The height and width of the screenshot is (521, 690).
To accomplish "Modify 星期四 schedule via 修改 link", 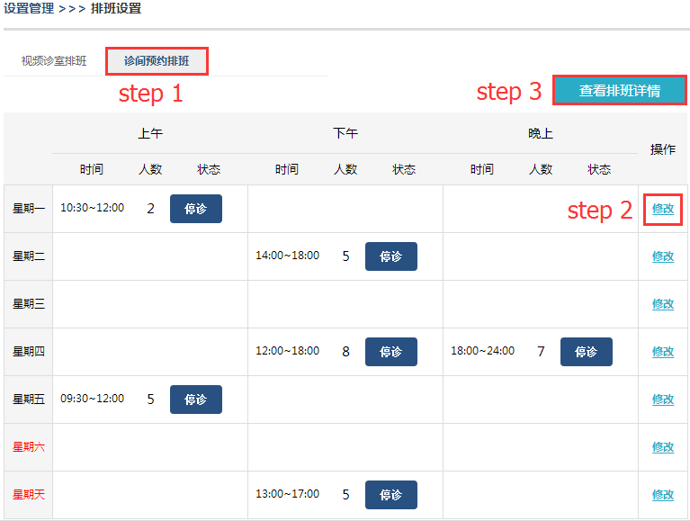I will click(x=663, y=352).
